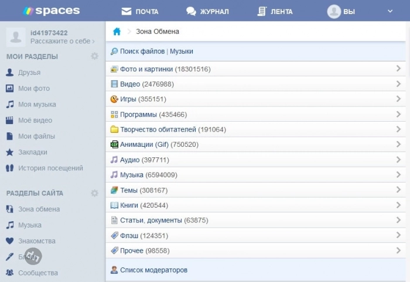Screen dimensions: 410x282
Task: Expand Расскажите о себе chevron
Action: click(94, 42)
